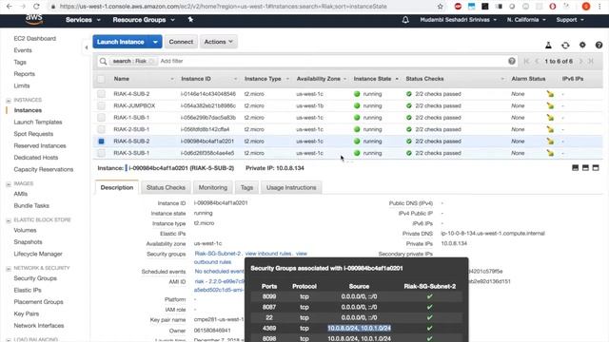Uncheck the RIAK-5-SUB-2 row checkbox

(101, 142)
